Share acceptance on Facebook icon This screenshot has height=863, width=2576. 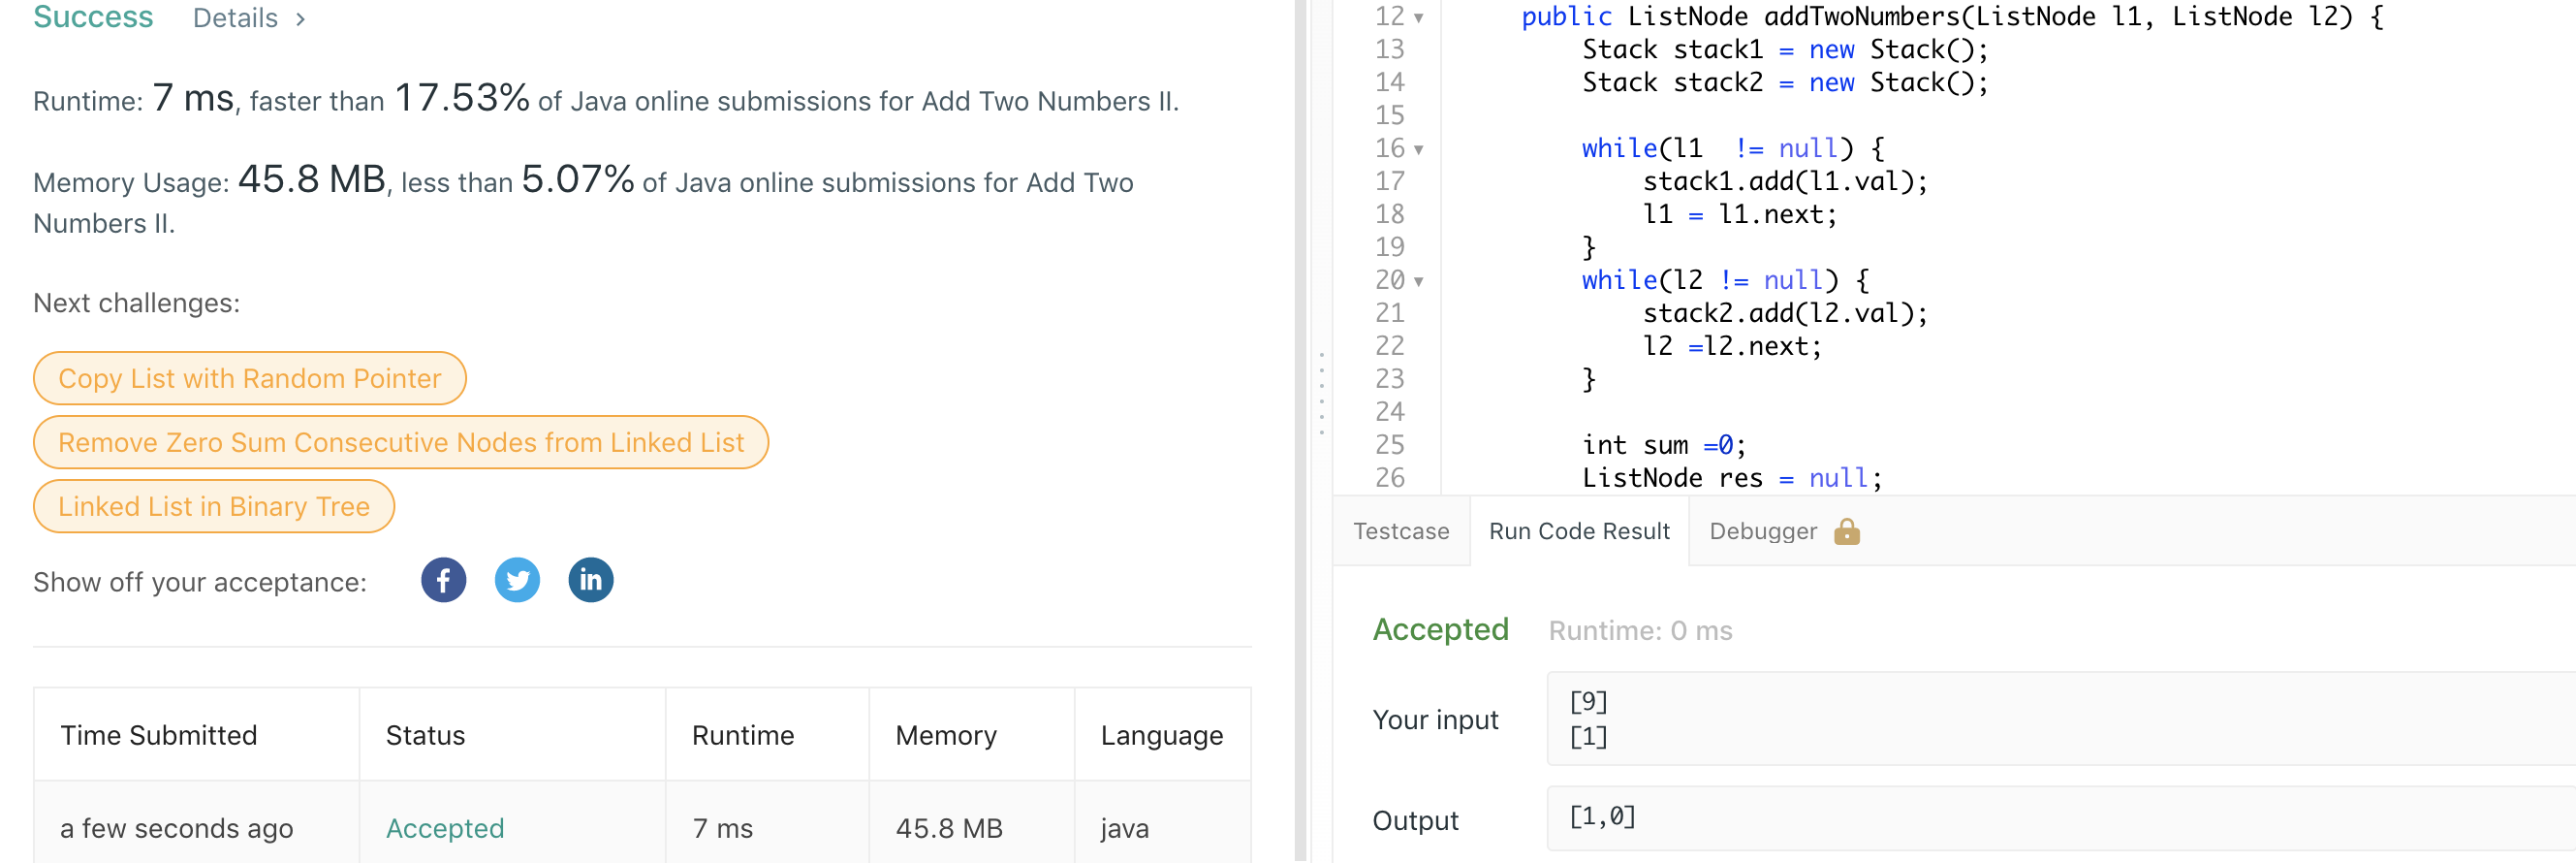coord(443,580)
